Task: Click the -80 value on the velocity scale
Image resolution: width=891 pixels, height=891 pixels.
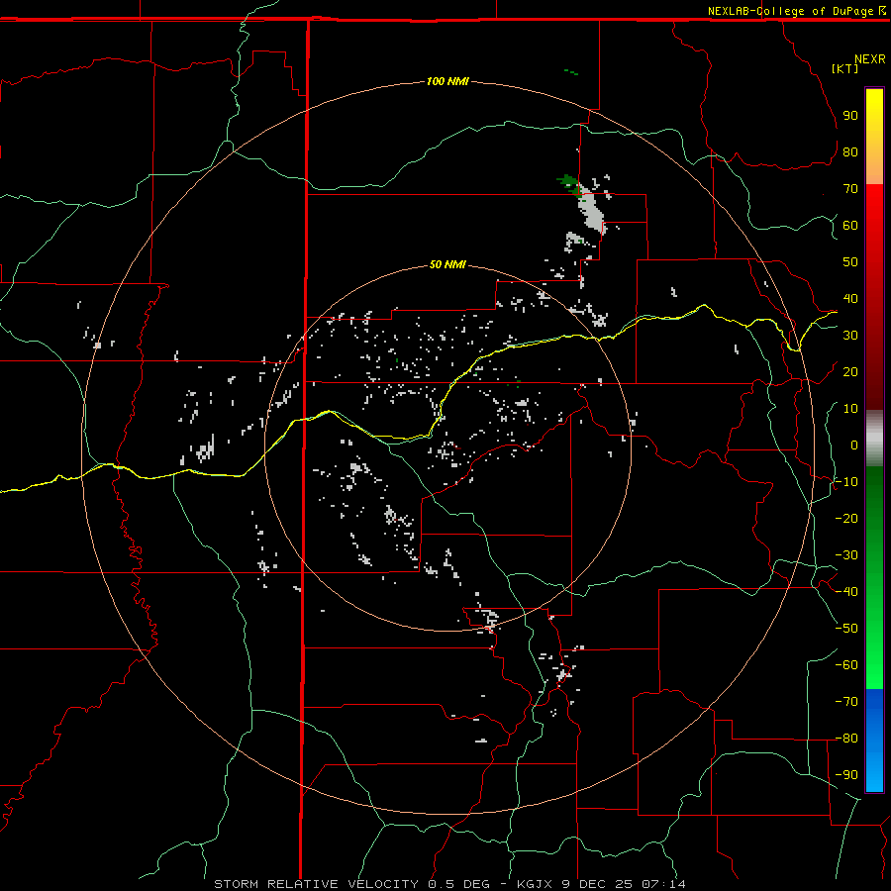Action: [x=846, y=739]
